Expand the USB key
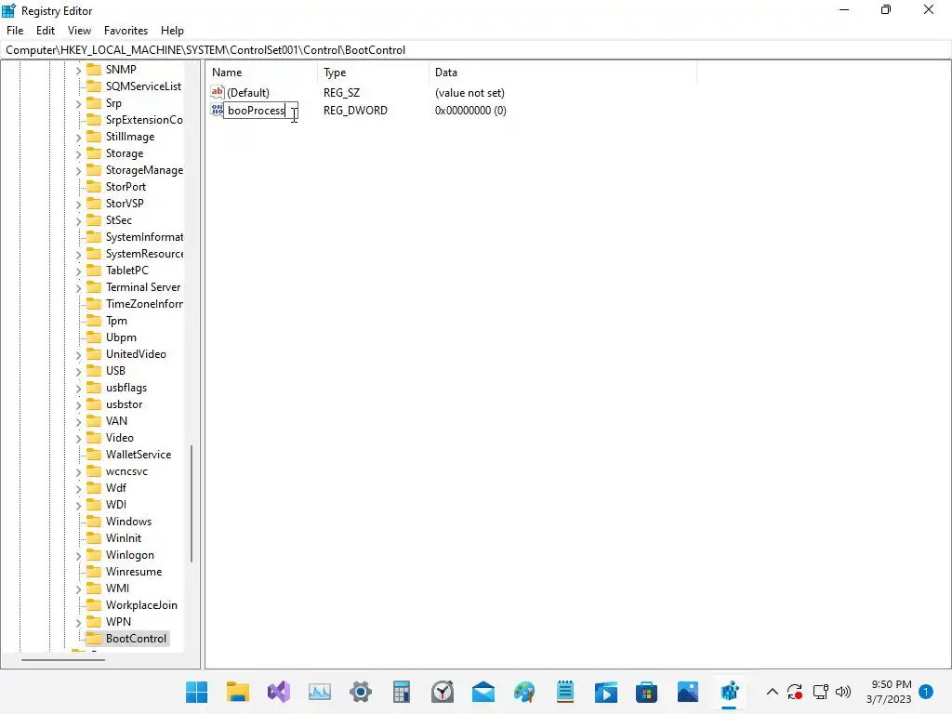This screenshot has height=714, width=952. [78, 372]
